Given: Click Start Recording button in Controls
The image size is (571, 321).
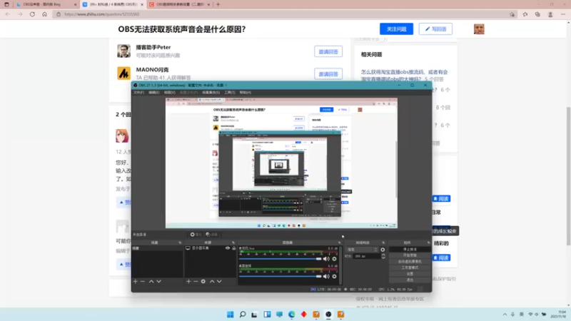Looking at the screenshot, I should 410,255.
